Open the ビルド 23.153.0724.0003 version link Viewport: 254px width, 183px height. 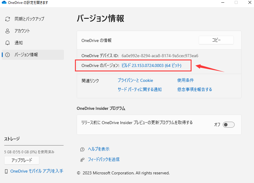pyautogui.click(x=152, y=65)
